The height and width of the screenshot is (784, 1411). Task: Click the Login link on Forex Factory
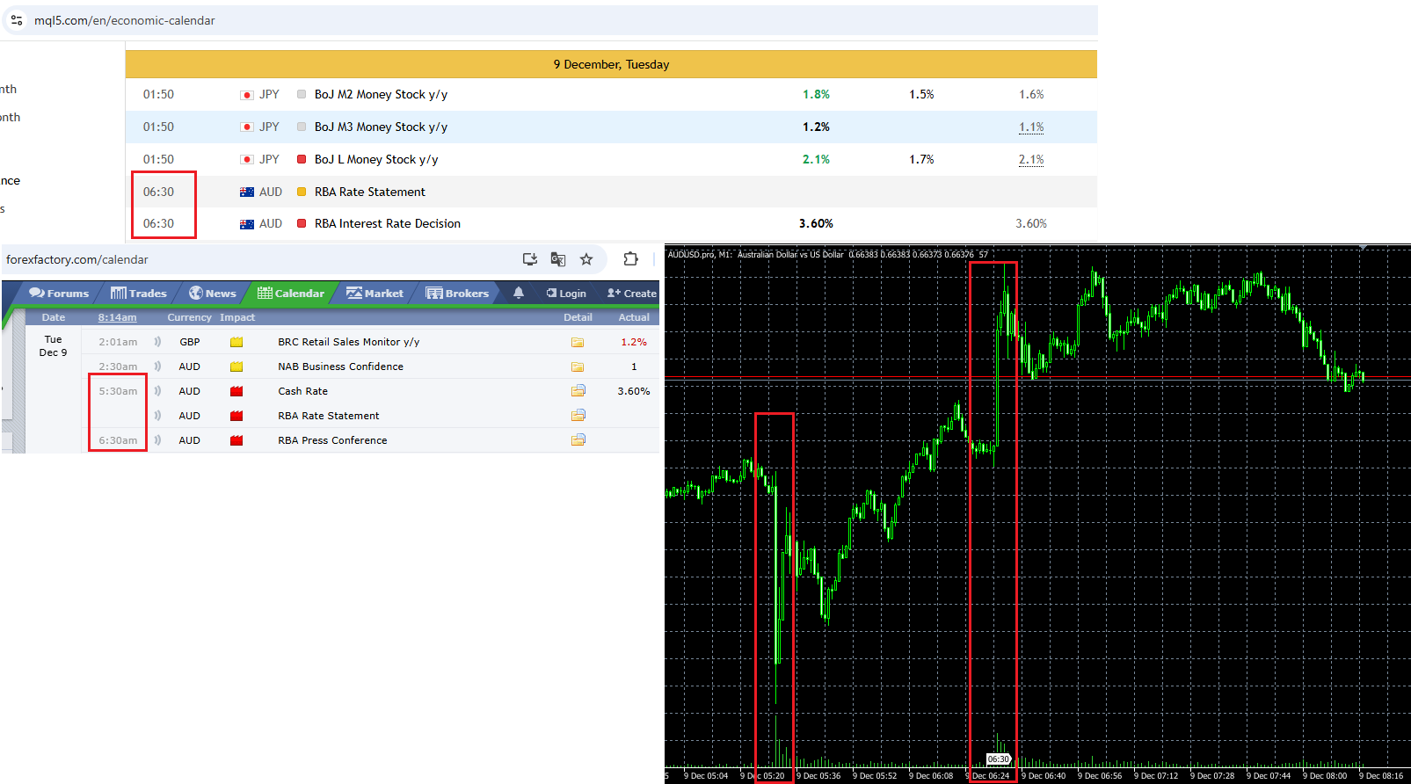[x=566, y=294]
